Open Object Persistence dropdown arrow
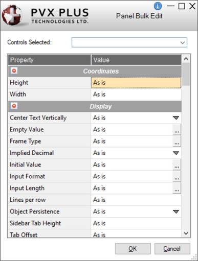This screenshot has height=261, width=198. click(176, 211)
